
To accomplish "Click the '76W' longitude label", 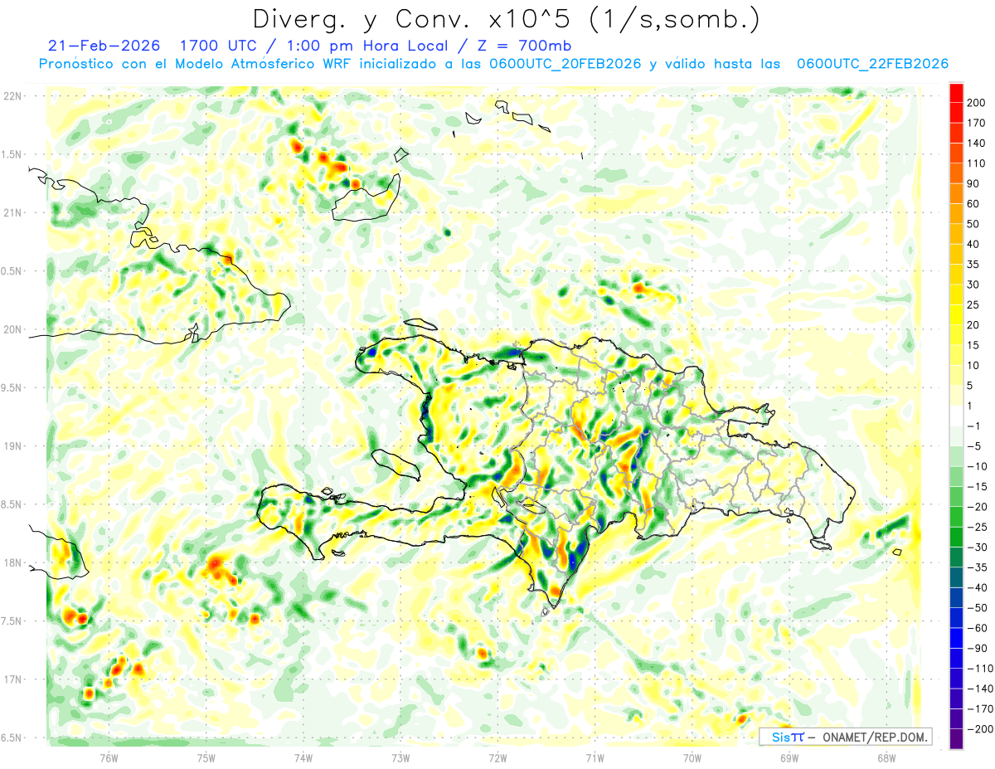I will click(x=109, y=757).
